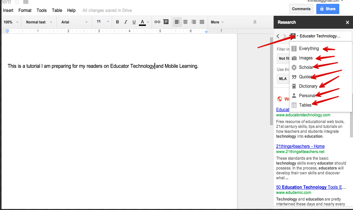Open the 21things4teachers - Home link
The image size is (353, 210).
(300, 146)
